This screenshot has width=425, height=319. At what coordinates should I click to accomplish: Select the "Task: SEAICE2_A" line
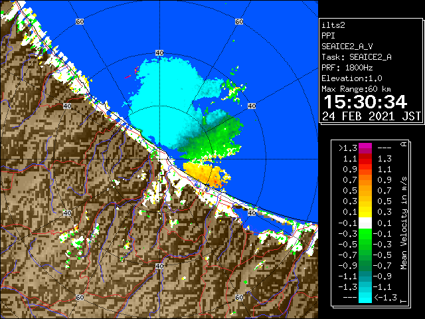point(357,57)
